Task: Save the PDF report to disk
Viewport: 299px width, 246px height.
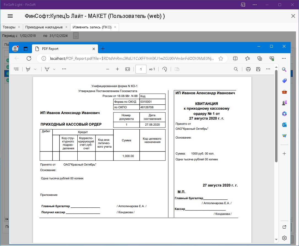Action: [x=258, y=69]
